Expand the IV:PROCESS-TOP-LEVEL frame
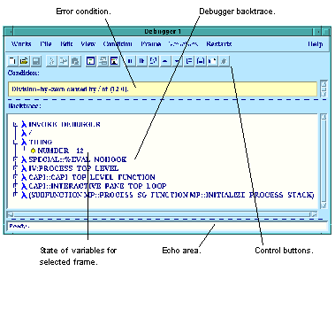 [x=15, y=168]
